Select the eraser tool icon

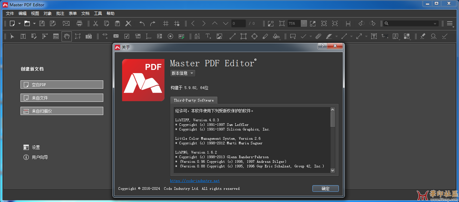[x=423, y=36]
